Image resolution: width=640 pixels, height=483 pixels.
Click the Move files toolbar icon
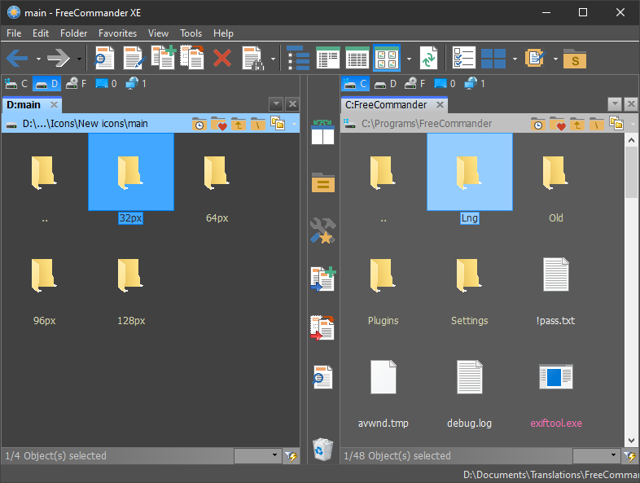click(192, 58)
